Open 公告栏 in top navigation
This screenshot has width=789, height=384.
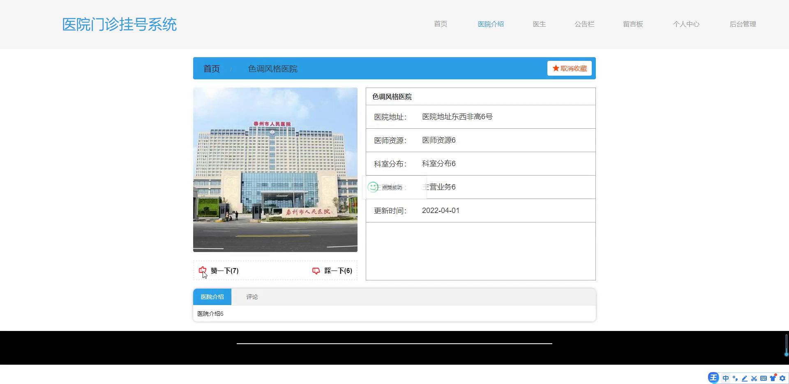pos(584,24)
